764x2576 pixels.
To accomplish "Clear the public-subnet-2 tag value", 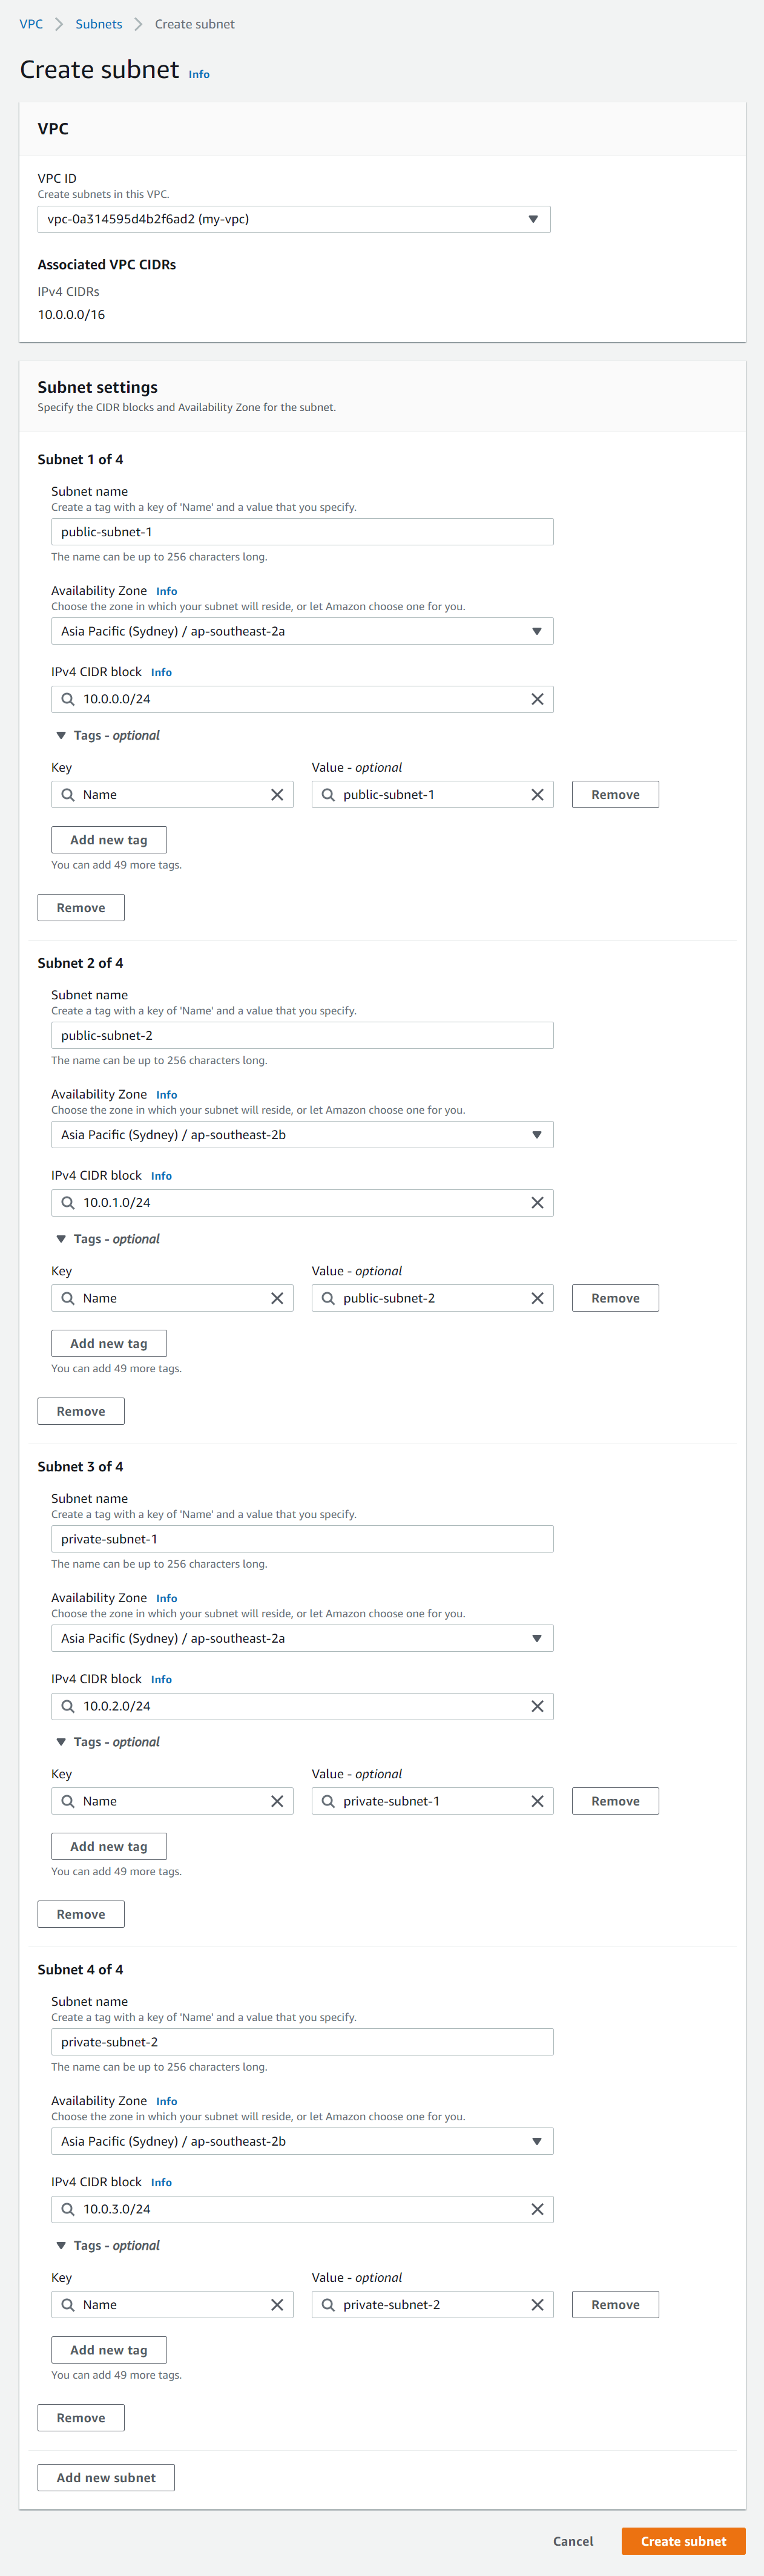I will [537, 1298].
